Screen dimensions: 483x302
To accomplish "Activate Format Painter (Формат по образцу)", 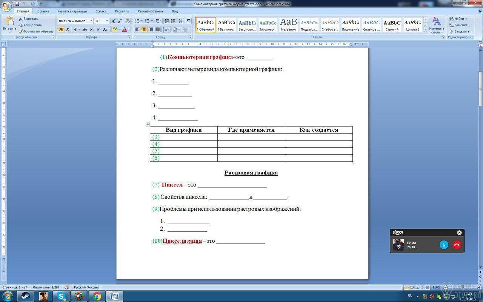I will [x=36, y=31].
